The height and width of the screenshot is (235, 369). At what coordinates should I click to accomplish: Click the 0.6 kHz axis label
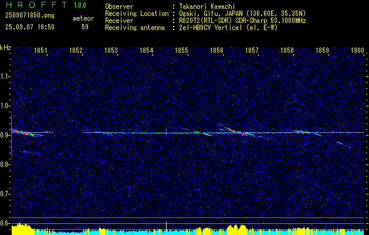[5, 223]
